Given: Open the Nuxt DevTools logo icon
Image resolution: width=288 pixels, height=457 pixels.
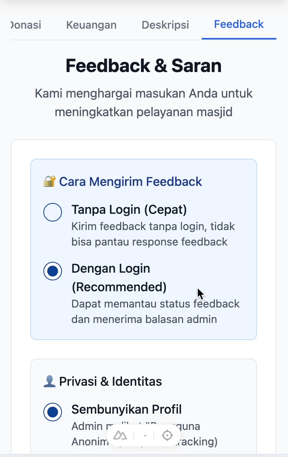Looking at the screenshot, I should [120, 435].
